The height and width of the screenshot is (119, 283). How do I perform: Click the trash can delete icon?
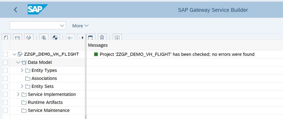pos(102,37)
